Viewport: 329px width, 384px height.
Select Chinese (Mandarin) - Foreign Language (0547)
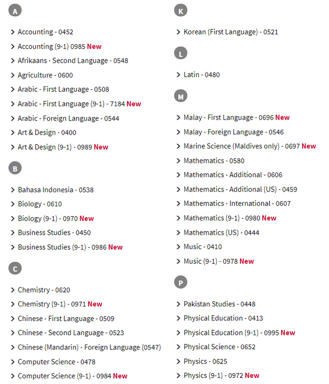click(89, 347)
